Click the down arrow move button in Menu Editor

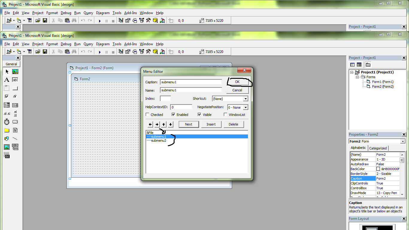tap(171, 124)
